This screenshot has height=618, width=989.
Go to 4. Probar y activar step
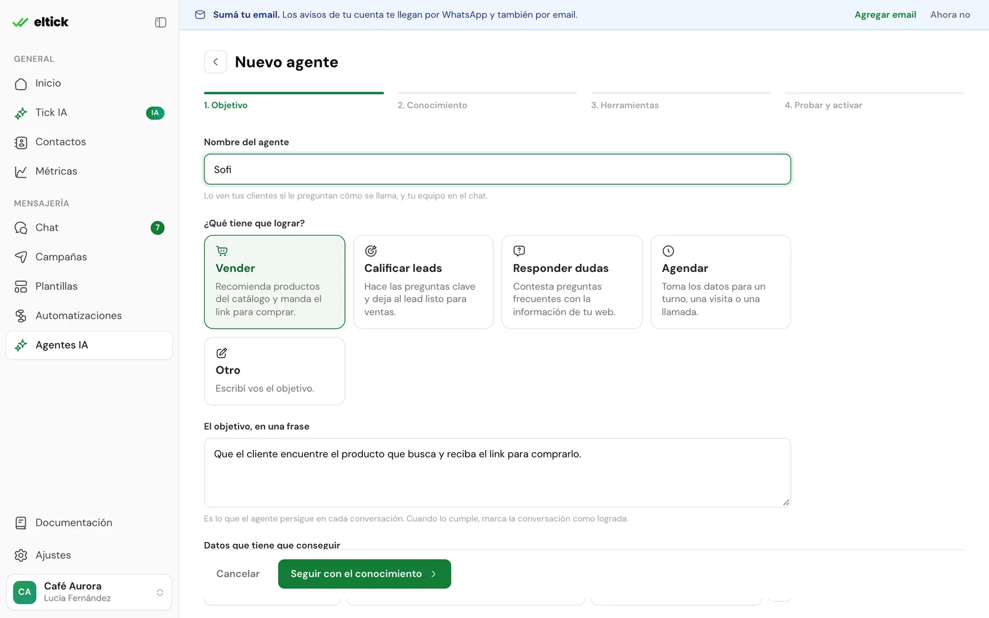tap(874, 102)
